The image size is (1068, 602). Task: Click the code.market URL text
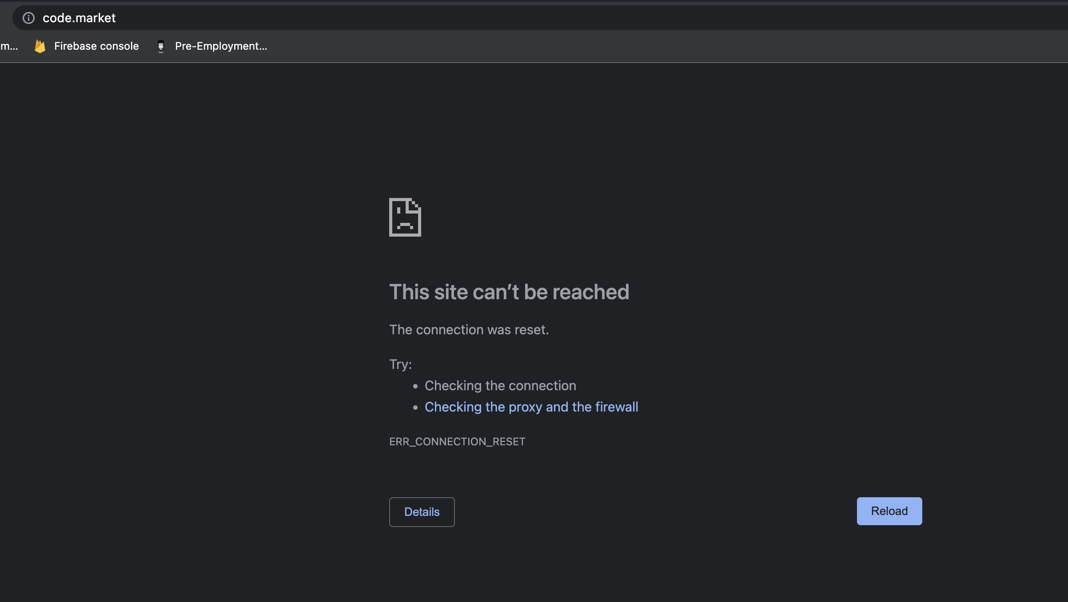(79, 18)
